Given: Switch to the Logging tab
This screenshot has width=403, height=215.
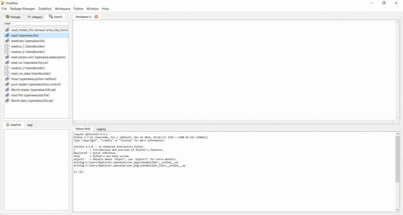Looking at the screenshot, I should pos(101,129).
